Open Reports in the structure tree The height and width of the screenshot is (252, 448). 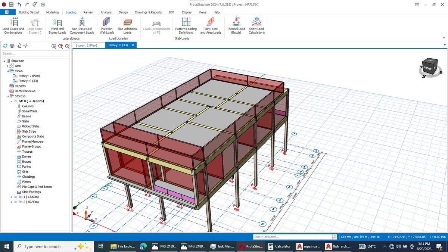tap(20, 86)
